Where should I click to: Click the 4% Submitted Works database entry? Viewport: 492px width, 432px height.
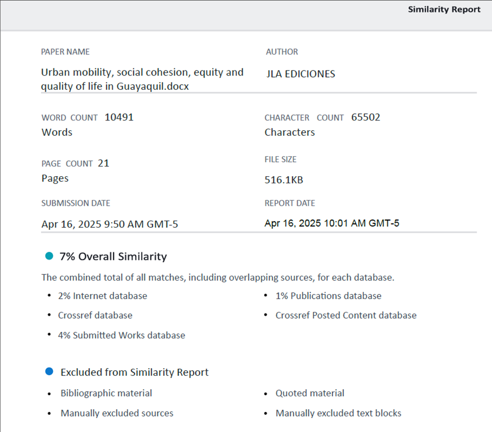click(121, 335)
